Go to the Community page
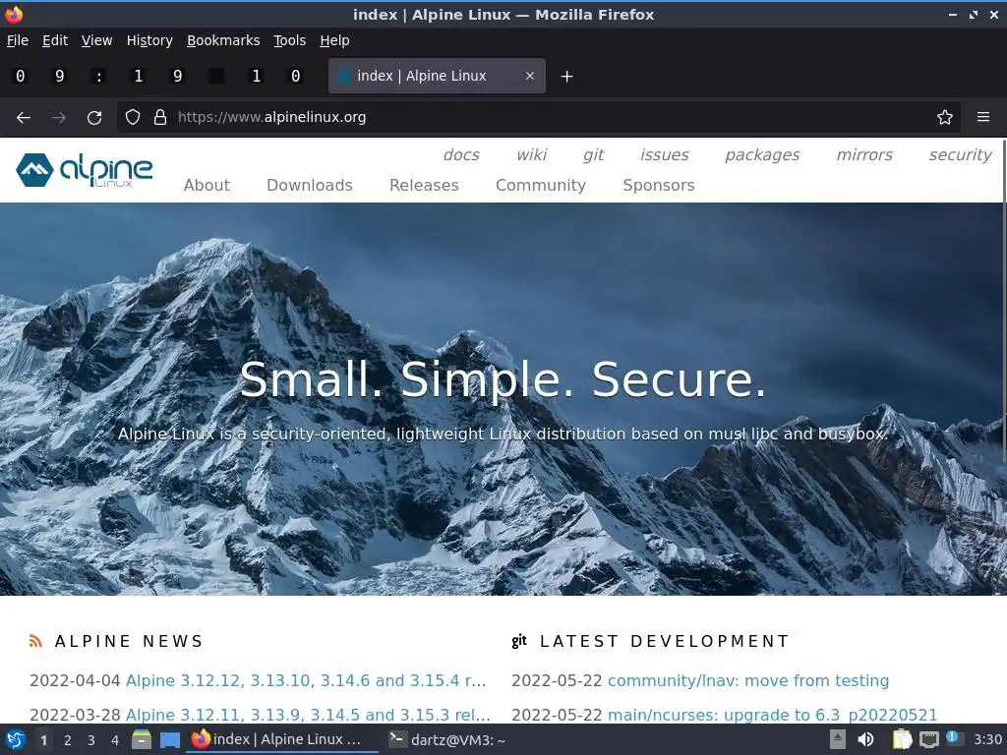 pos(541,186)
